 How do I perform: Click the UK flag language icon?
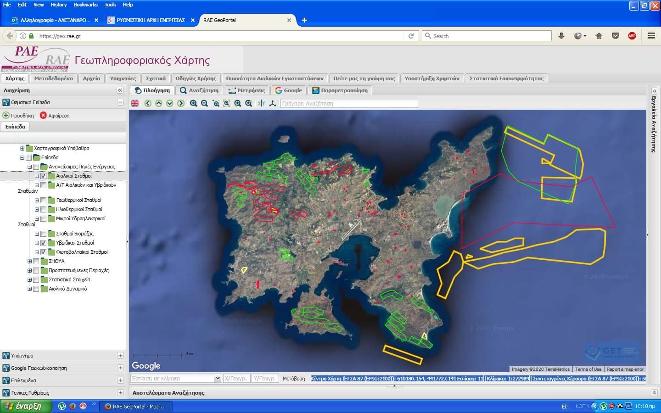point(135,103)
